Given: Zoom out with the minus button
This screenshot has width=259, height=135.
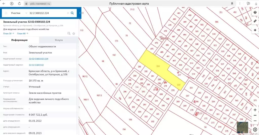Looking at the screenshot, I should (255, 121).
